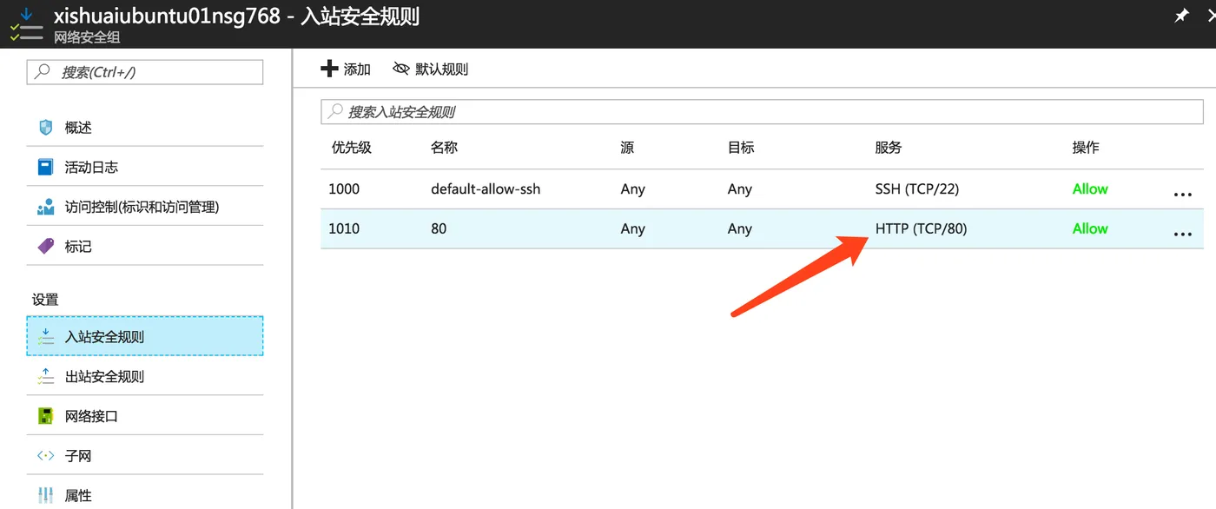Click the network security group header icon
The height and width of the screenshot is (509, 1216).
(x=26, y=24)
